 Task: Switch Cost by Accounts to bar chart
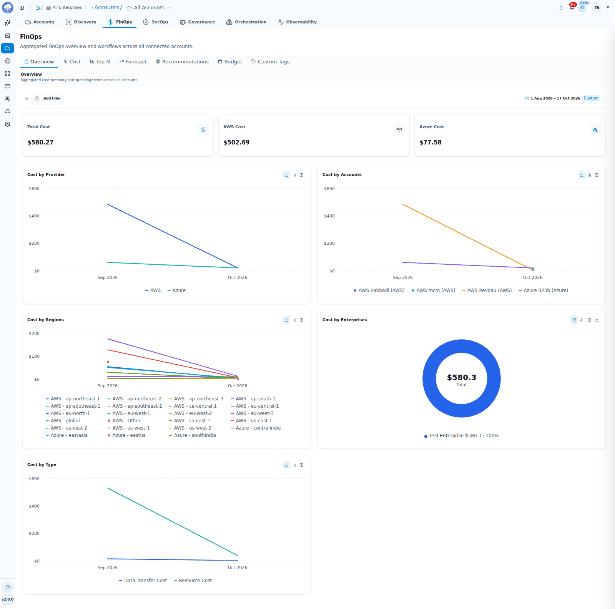[589, 175]
